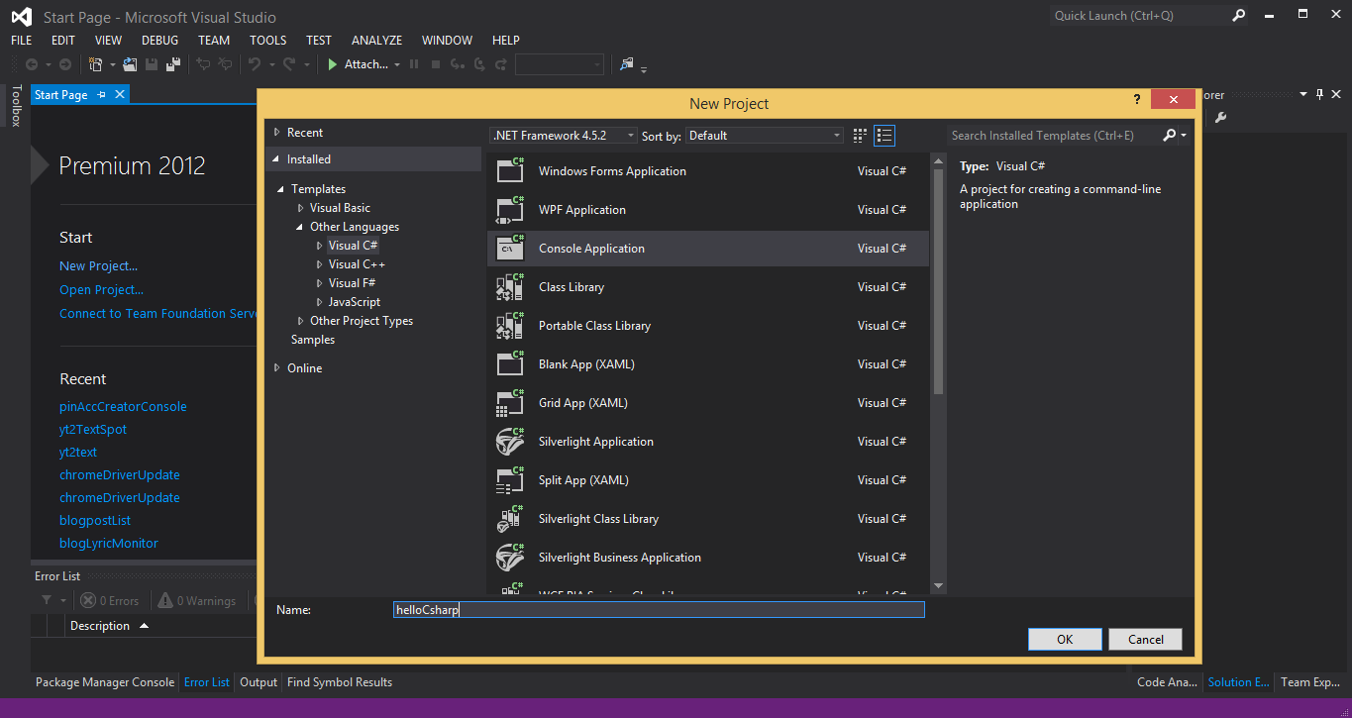
Task: Click the Open File toolbar icon
Action: 131,64
